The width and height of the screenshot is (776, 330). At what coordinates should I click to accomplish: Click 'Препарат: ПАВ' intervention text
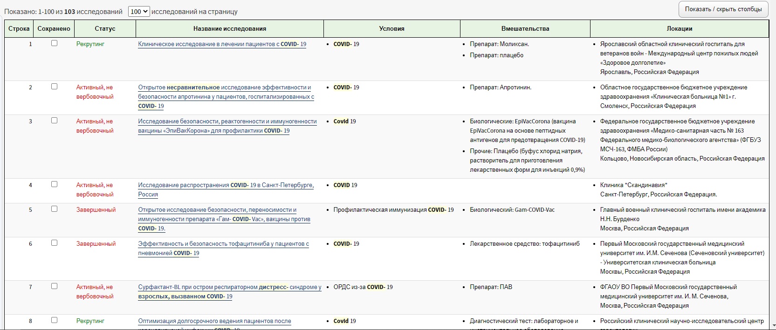click(x=491, y=287)
